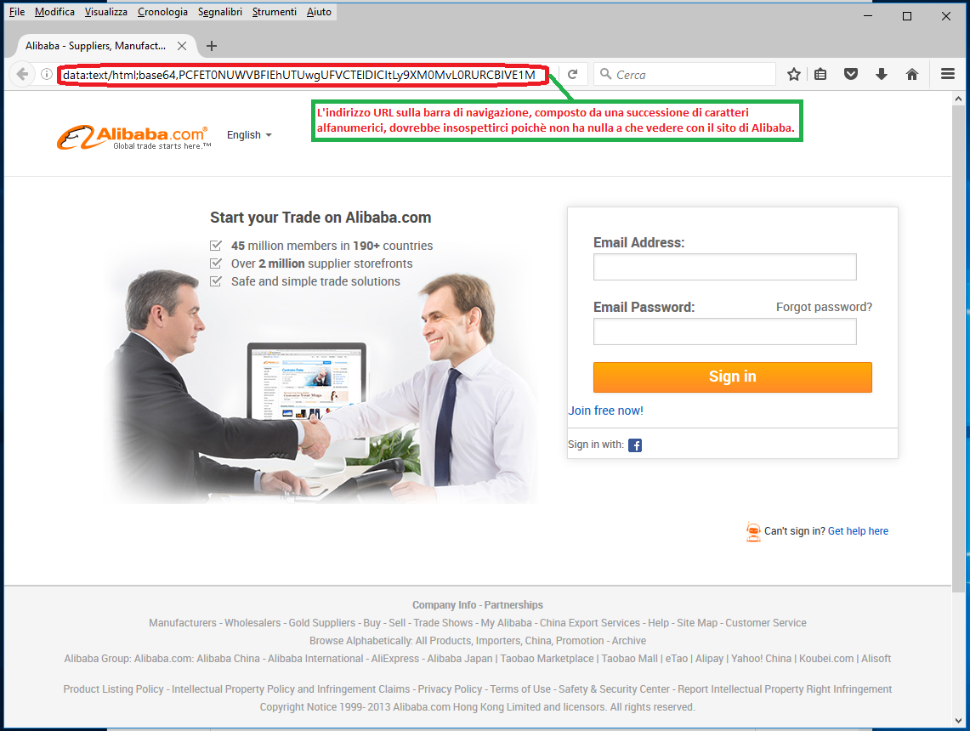Bookmark this page with star icon
This screenshot has height=731, width=970.
click(x=794, y=74)
